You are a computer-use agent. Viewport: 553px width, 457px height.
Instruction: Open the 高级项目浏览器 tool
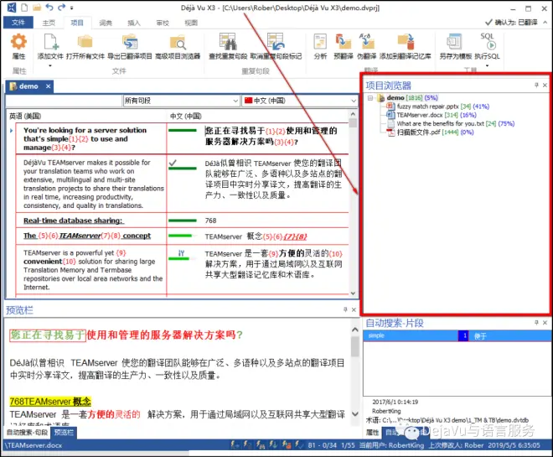(178, 42)
